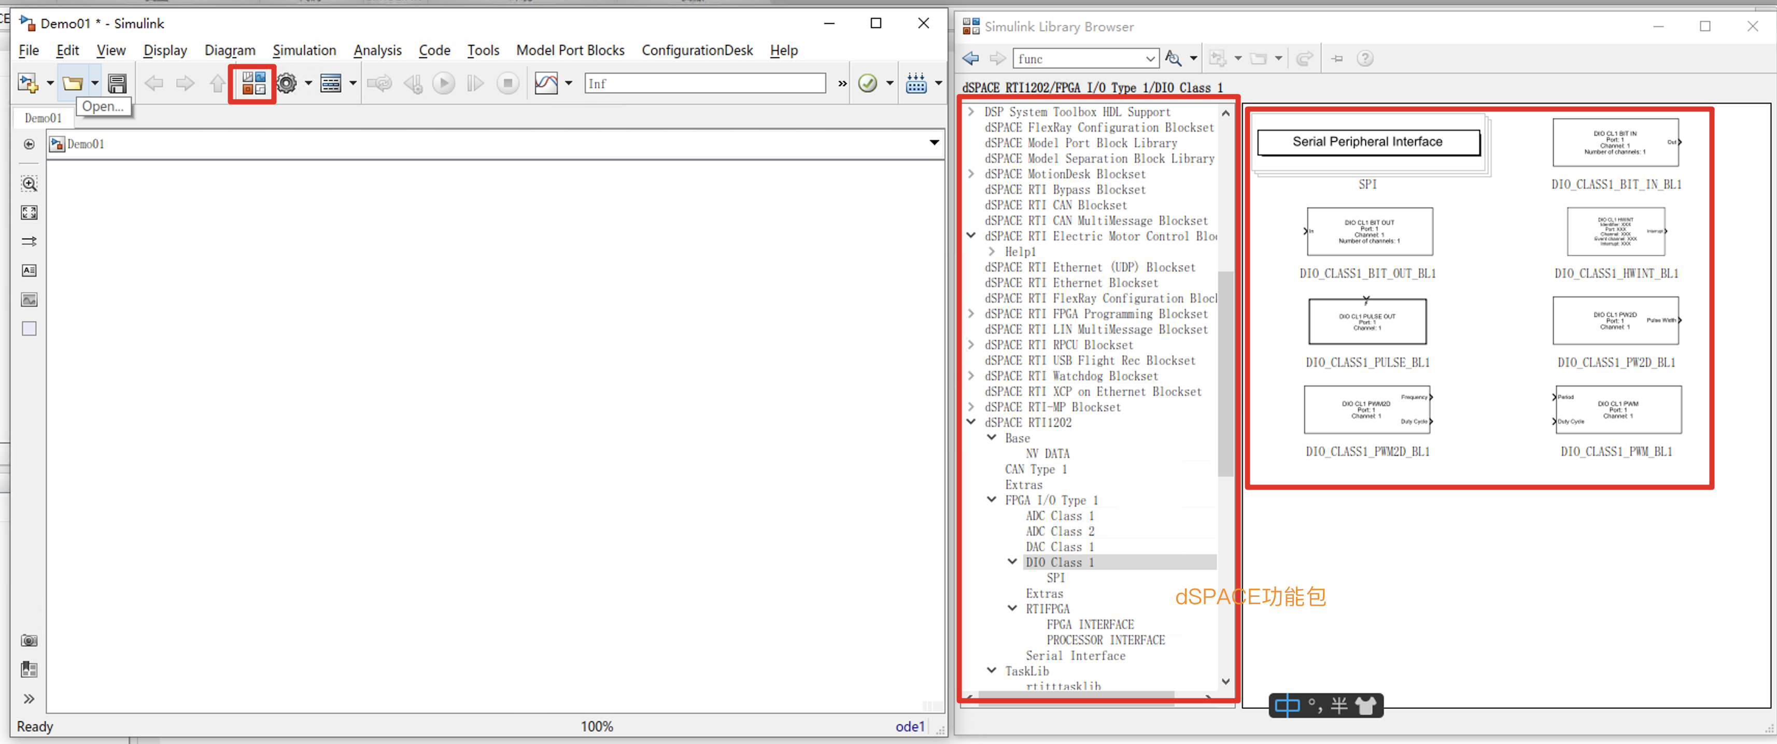Collapse the dSPACE RTI1202 tree node
This screenshot has height=744, width=1777.
point(970,422)
